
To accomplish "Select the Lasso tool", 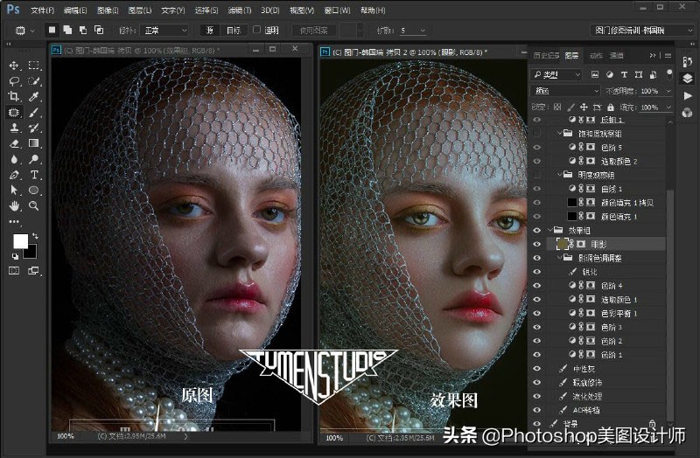I will click(14, 80).
